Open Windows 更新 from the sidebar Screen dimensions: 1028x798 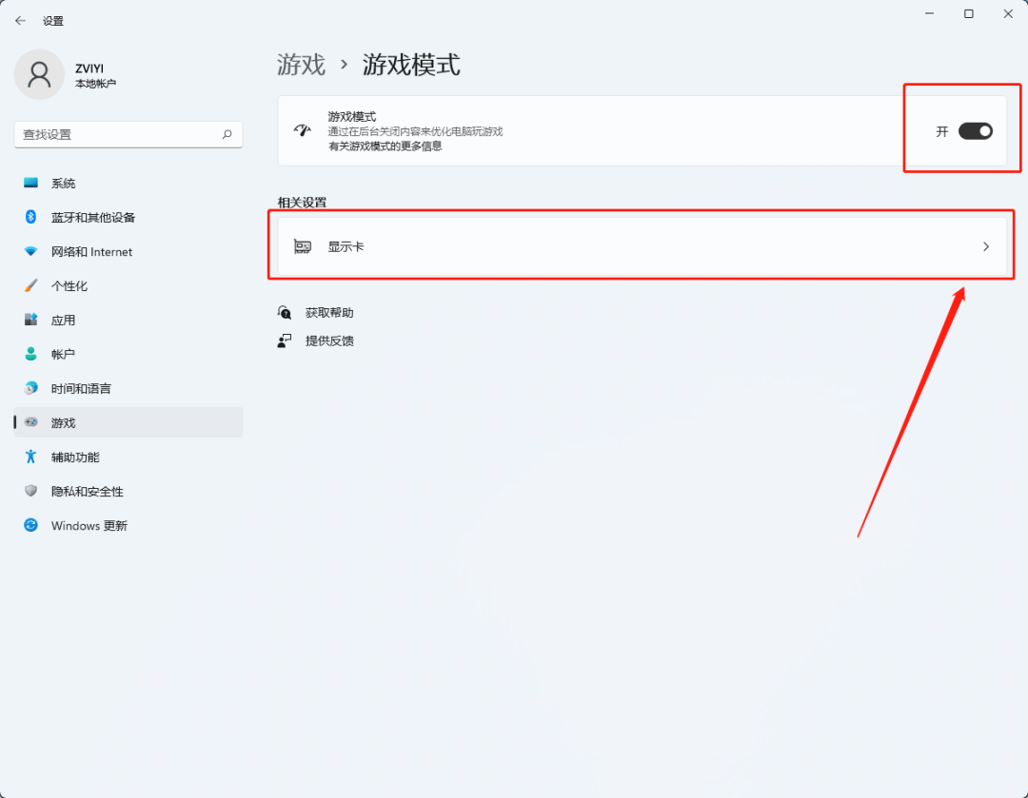click(x=89, y=525)
